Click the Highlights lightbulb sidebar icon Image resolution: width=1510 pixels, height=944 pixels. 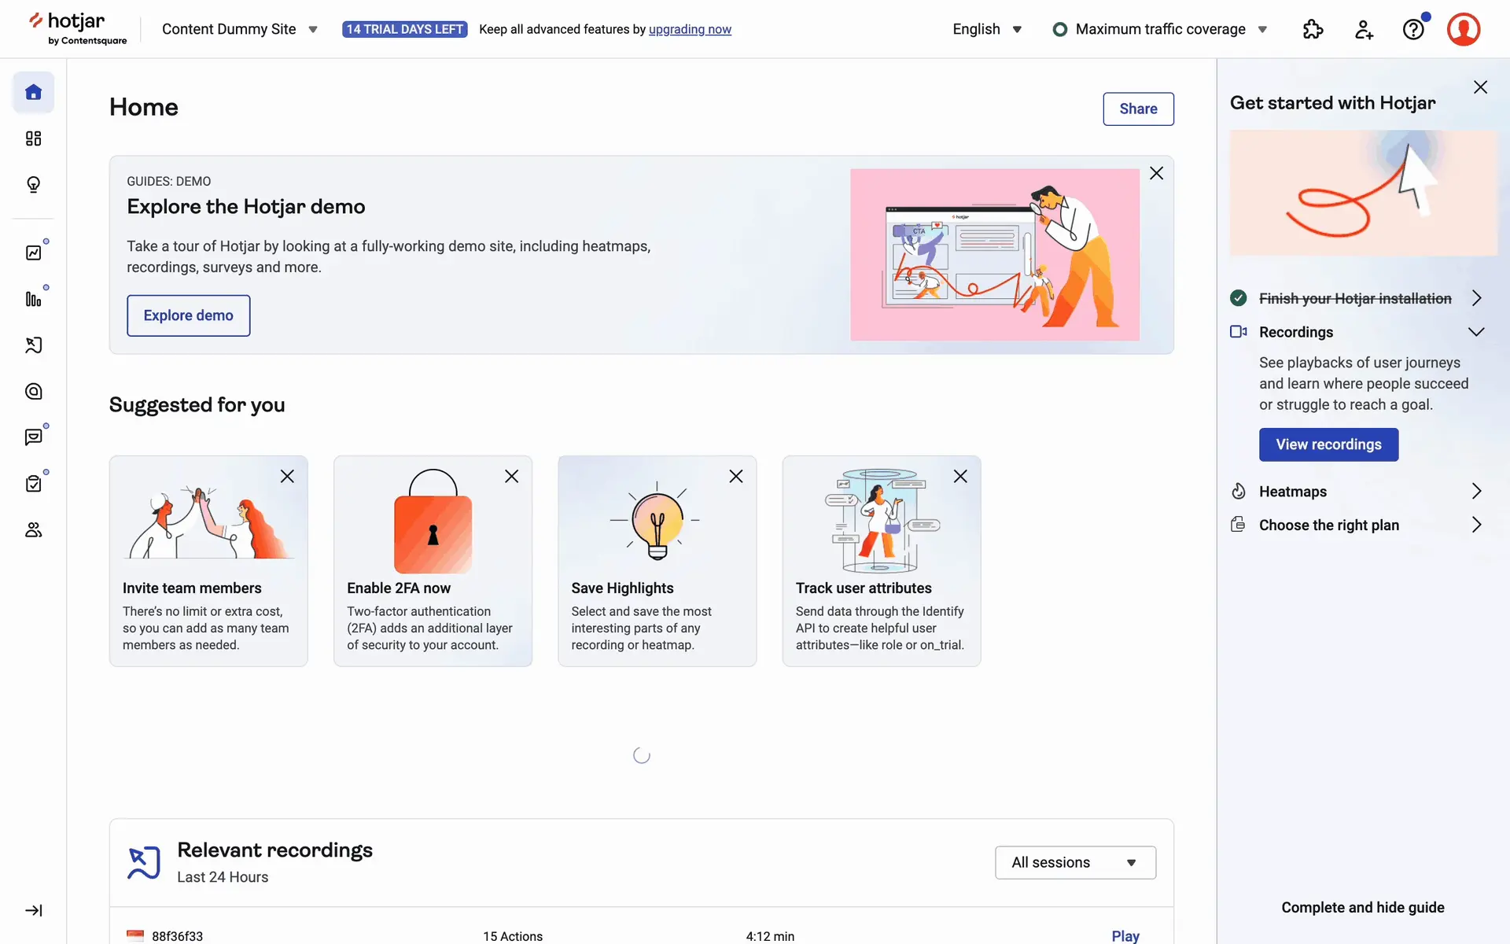tap(33, 184)
